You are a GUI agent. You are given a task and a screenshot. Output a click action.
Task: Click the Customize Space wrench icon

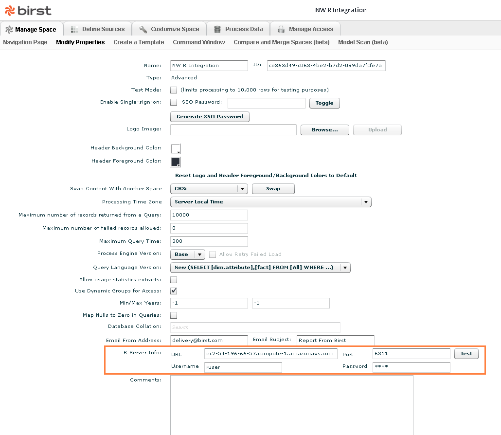pos(143,29)
